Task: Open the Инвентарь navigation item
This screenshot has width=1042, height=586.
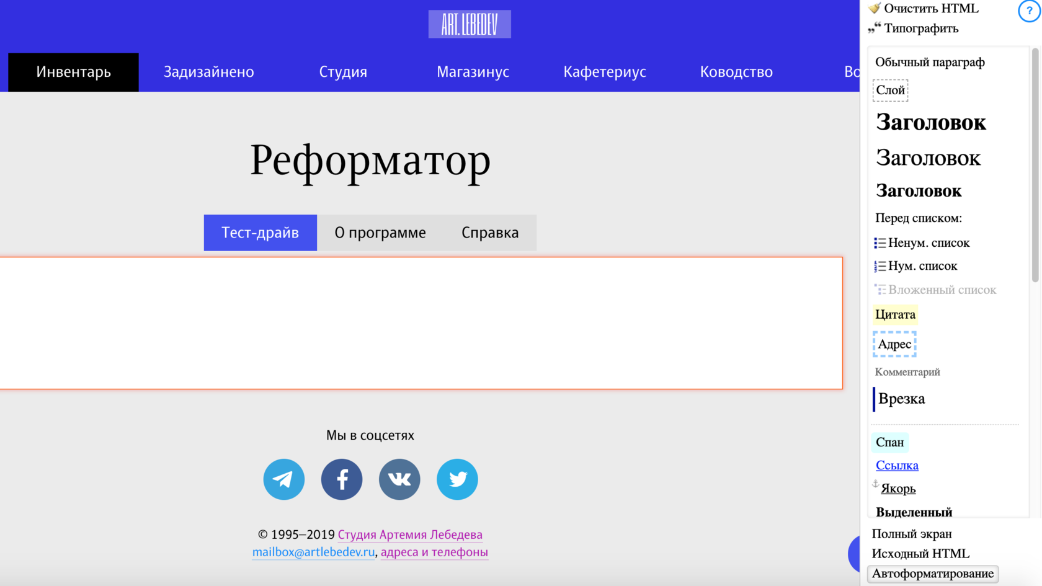Action: point(73,72)
